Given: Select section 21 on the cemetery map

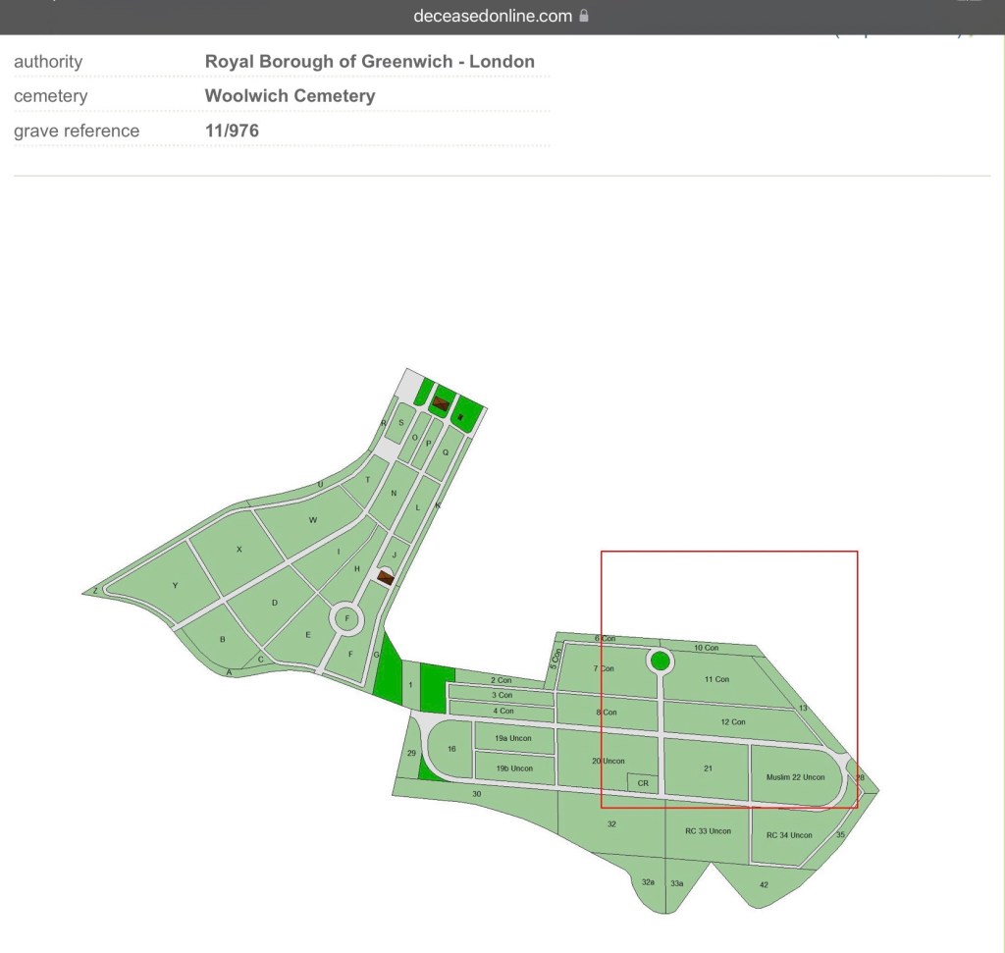Looking at the screenshot, I should 707,768.
